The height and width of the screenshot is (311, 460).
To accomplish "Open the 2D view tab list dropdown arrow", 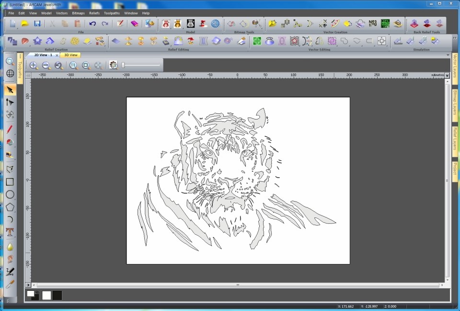I will coord(448,55).
